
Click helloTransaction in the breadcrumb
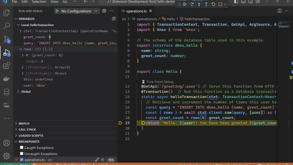click(x=197, y=19)
